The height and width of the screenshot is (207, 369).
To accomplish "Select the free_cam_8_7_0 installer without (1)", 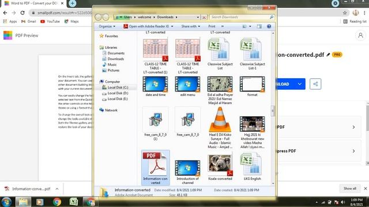I will click(x=187, y=120).
